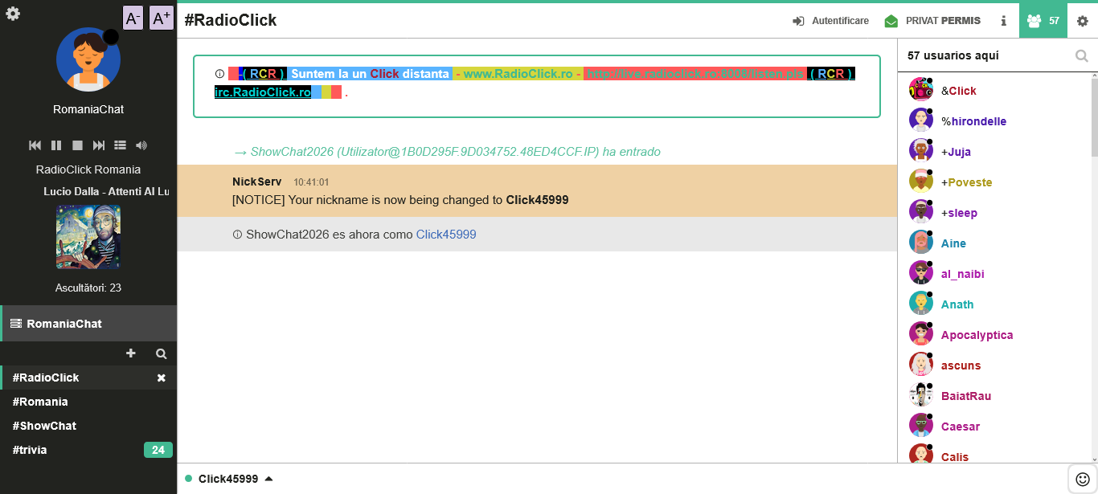1098x494 pixels.
Task: Open settings gear in left sidebar
Action: pyautogui.click(x=13, y=14)
